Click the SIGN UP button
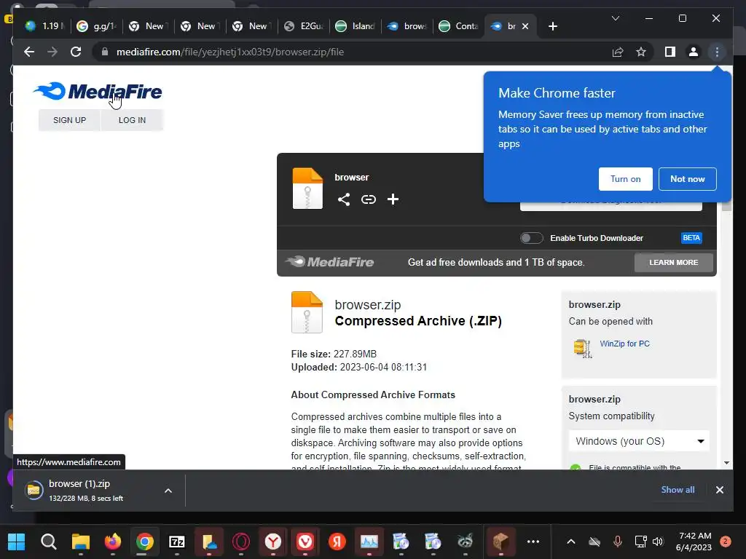The height and width of the screenshot is (559, 746). click(x=69, y=120)
